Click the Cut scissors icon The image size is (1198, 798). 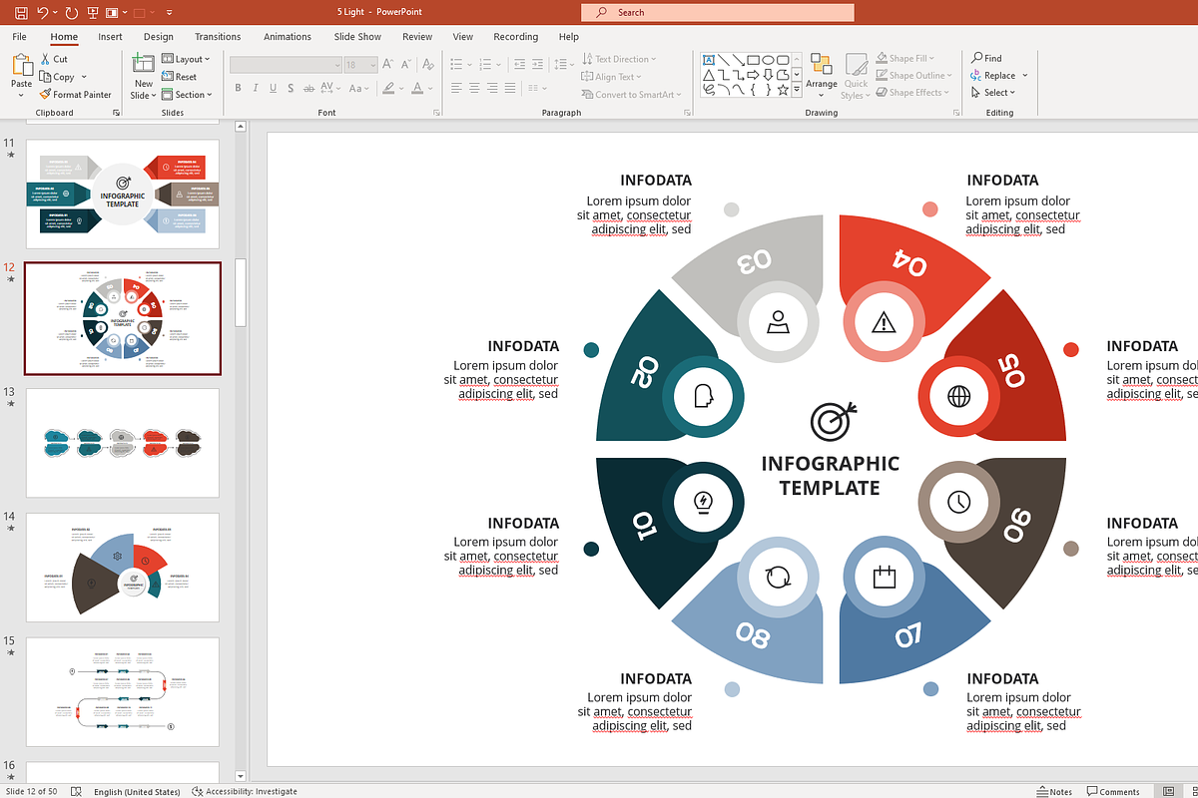[46, 59]
